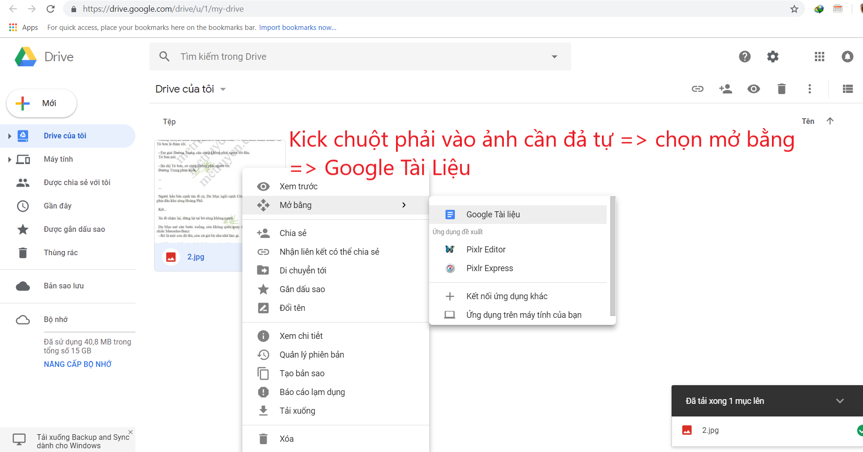
Task: Click the preview eye icon in toolbar
Action: click(x=753, y=89)
